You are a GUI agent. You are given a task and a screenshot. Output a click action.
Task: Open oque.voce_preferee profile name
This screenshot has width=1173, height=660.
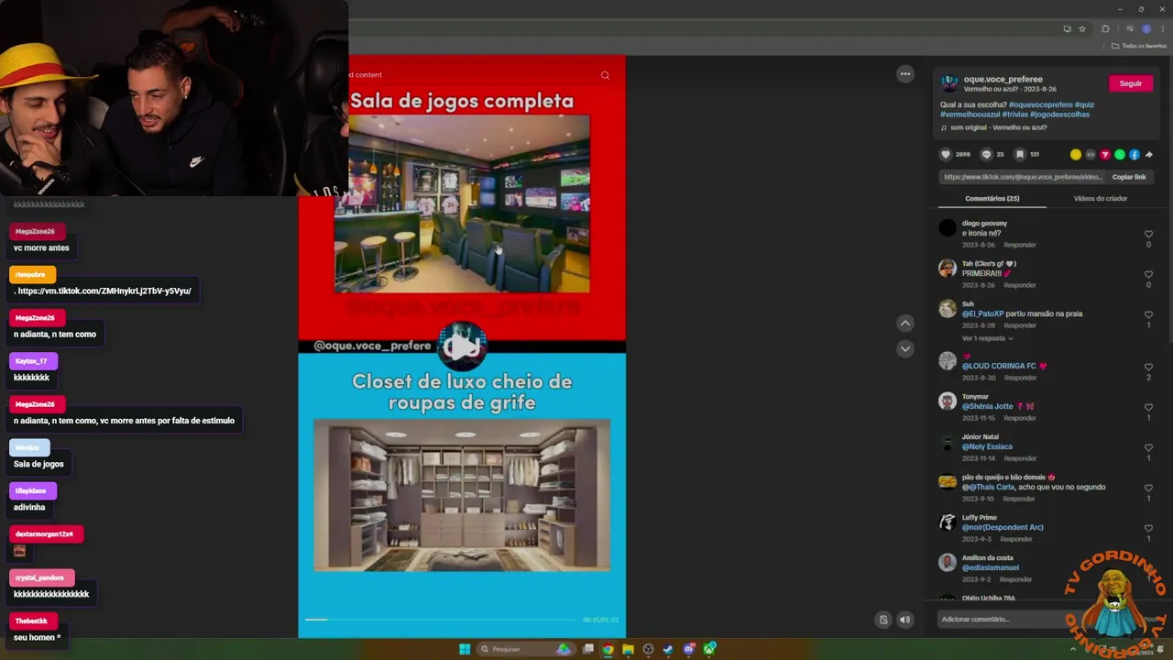coord(1003,80)
